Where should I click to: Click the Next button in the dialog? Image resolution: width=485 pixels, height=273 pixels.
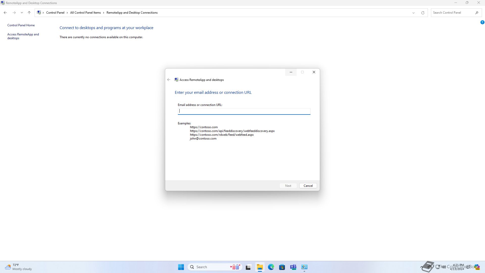coord(288,186)
